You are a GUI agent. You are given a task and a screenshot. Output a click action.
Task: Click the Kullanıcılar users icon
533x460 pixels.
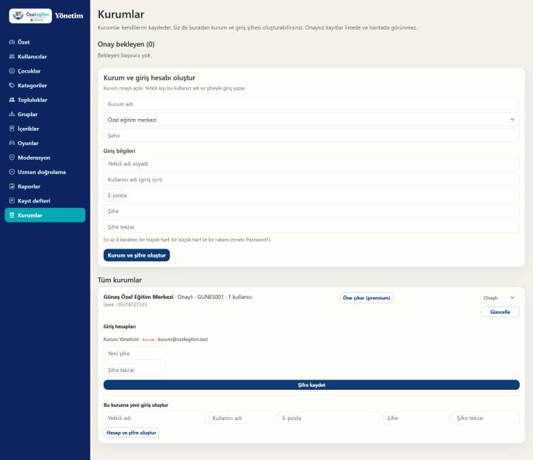(12, 56)
